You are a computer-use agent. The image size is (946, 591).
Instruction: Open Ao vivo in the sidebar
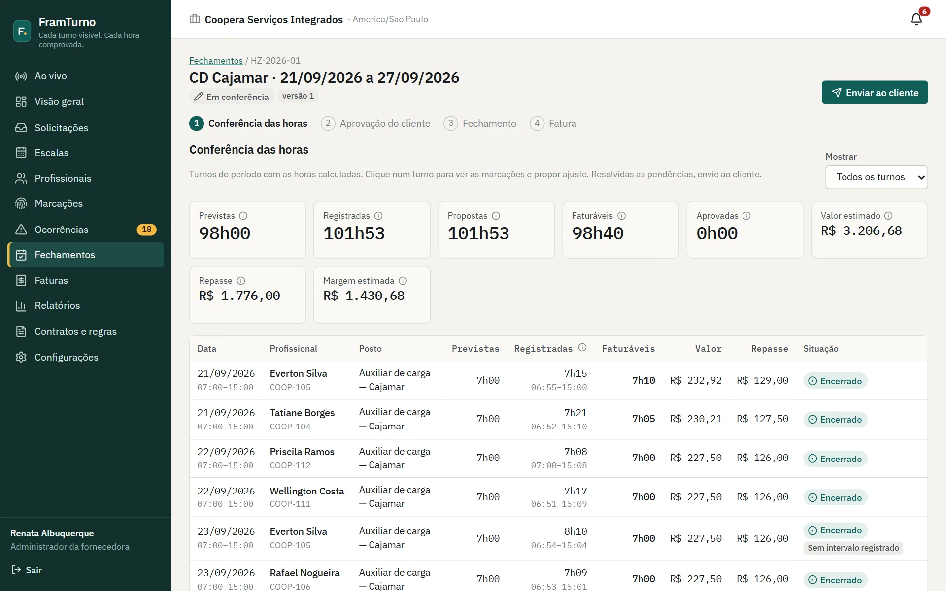(x=86, y=76)
